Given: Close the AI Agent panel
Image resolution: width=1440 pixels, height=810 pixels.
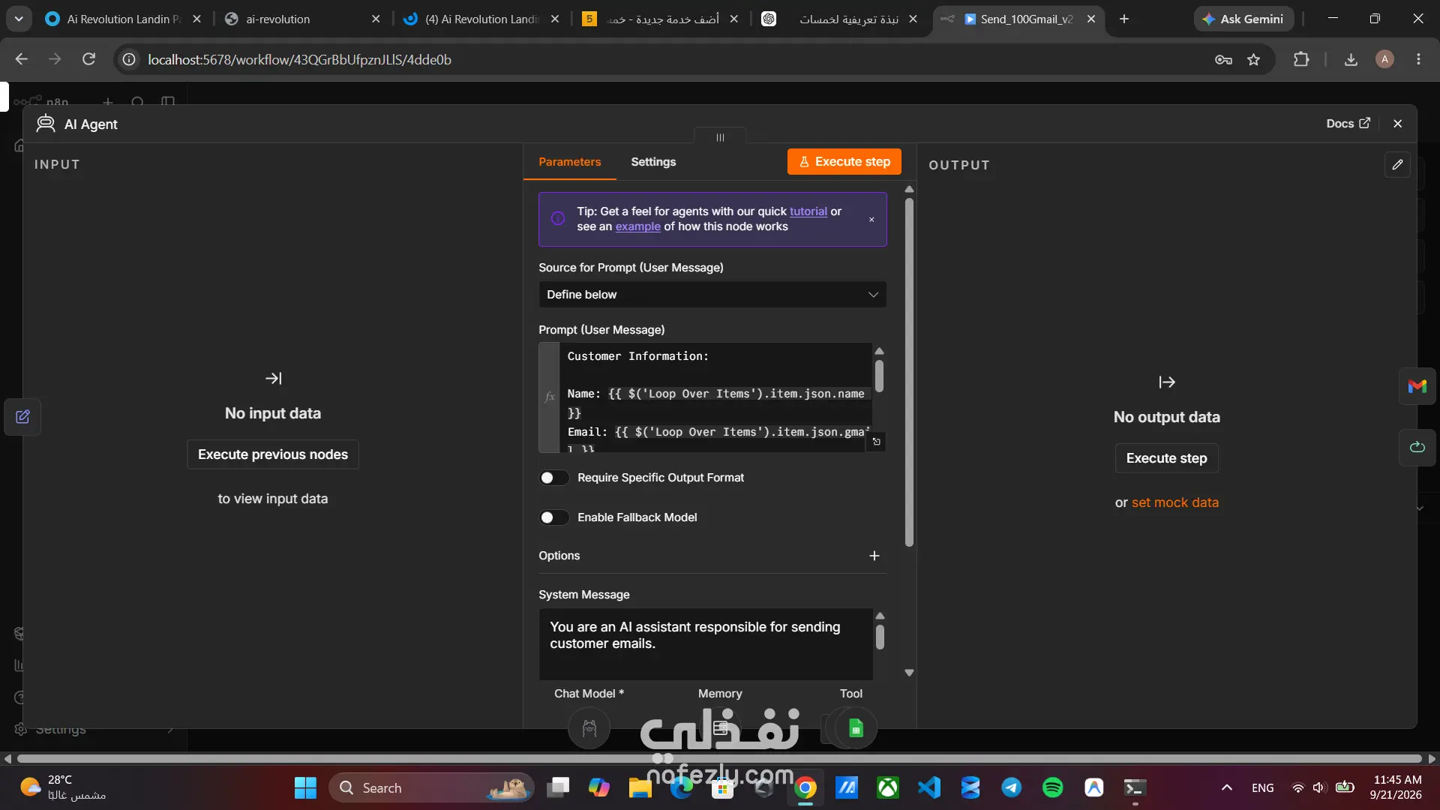Looking at the screenshot, I should (1397, 124).
